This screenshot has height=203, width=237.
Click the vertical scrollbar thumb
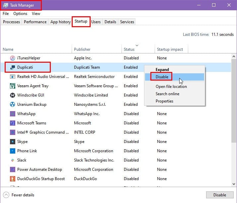[234, 101]
